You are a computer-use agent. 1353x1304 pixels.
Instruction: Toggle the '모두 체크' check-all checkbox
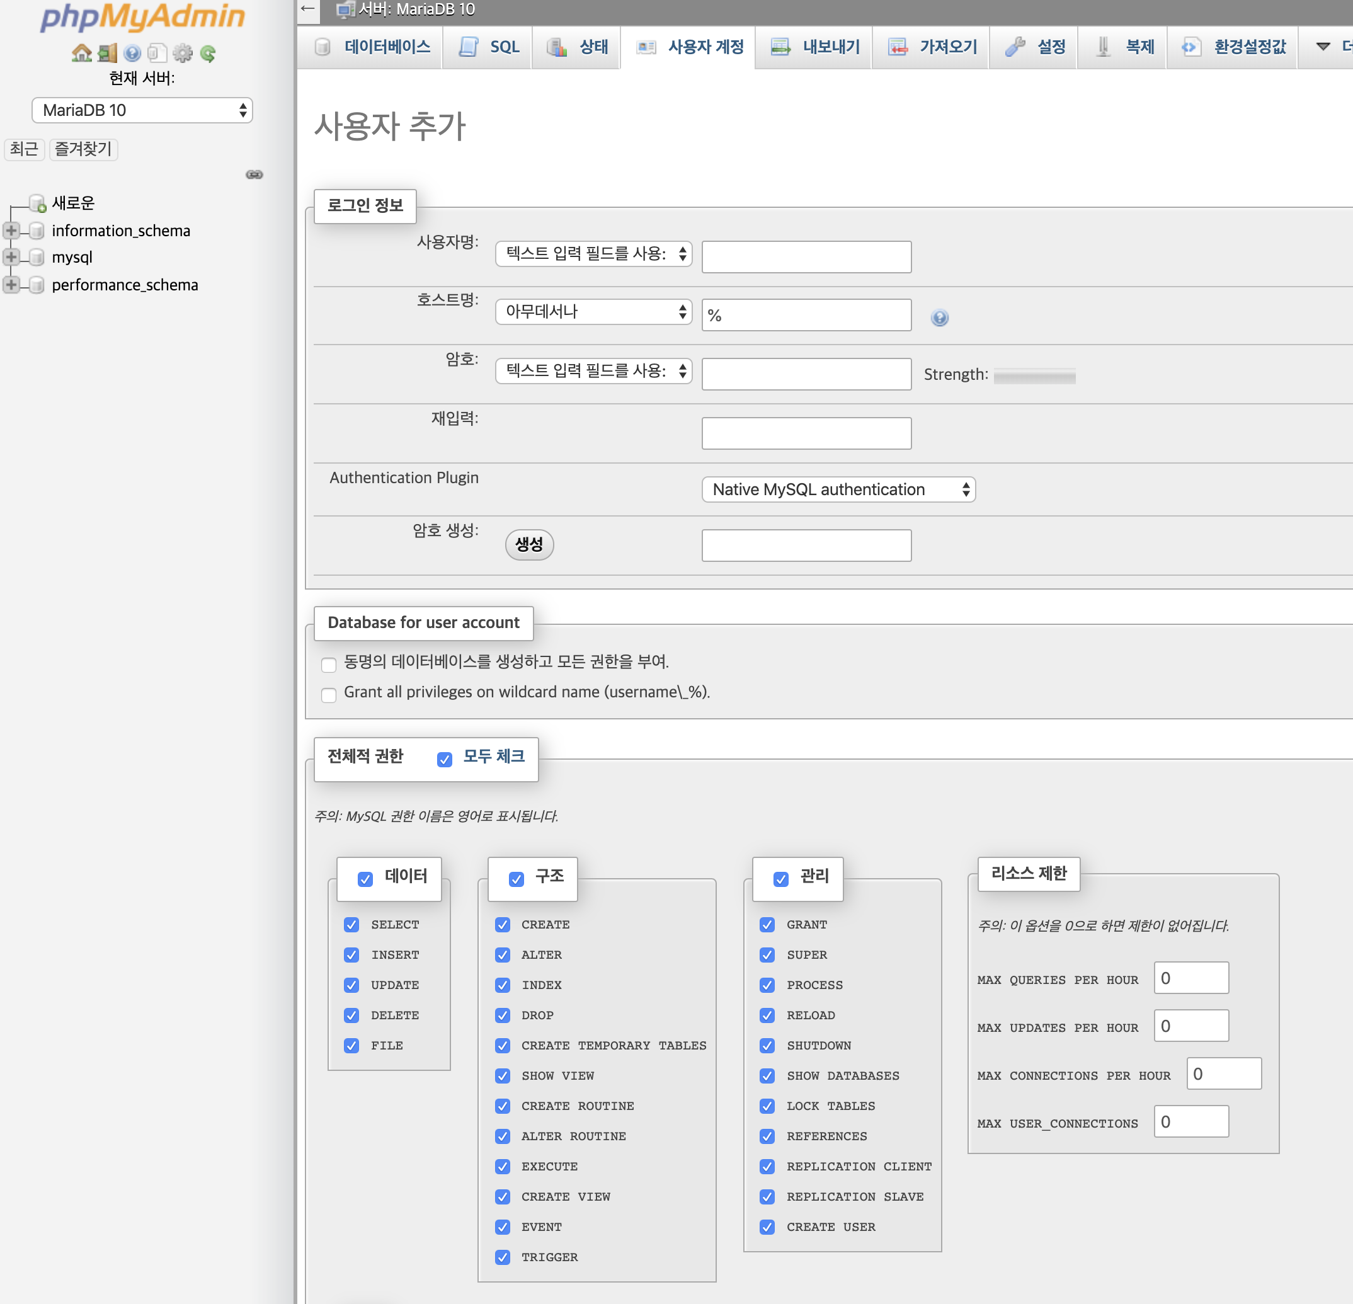445,758
